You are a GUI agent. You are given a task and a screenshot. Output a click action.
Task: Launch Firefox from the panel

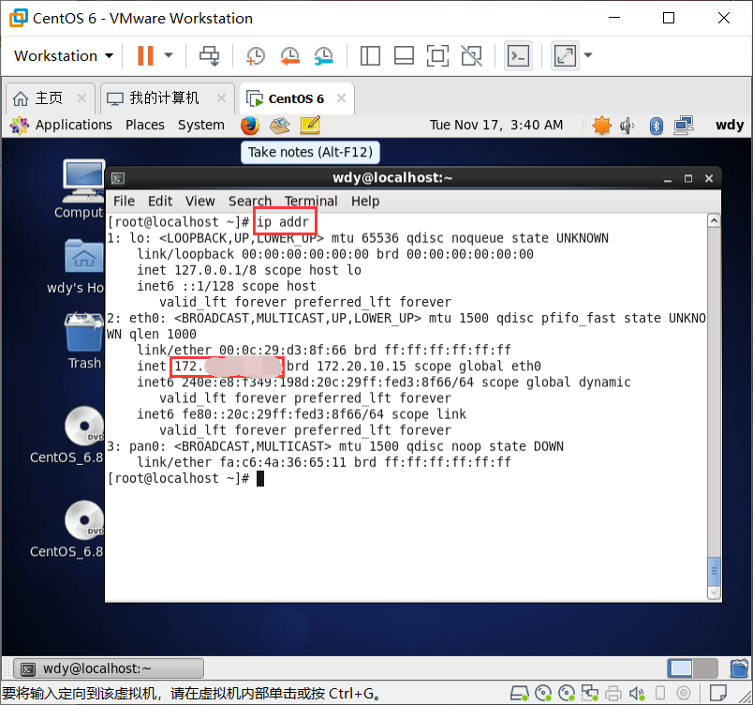tap(250, 126)
